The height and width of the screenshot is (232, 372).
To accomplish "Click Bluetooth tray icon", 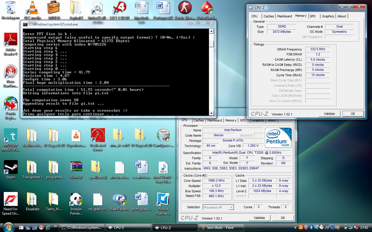I will pos(311,228).
